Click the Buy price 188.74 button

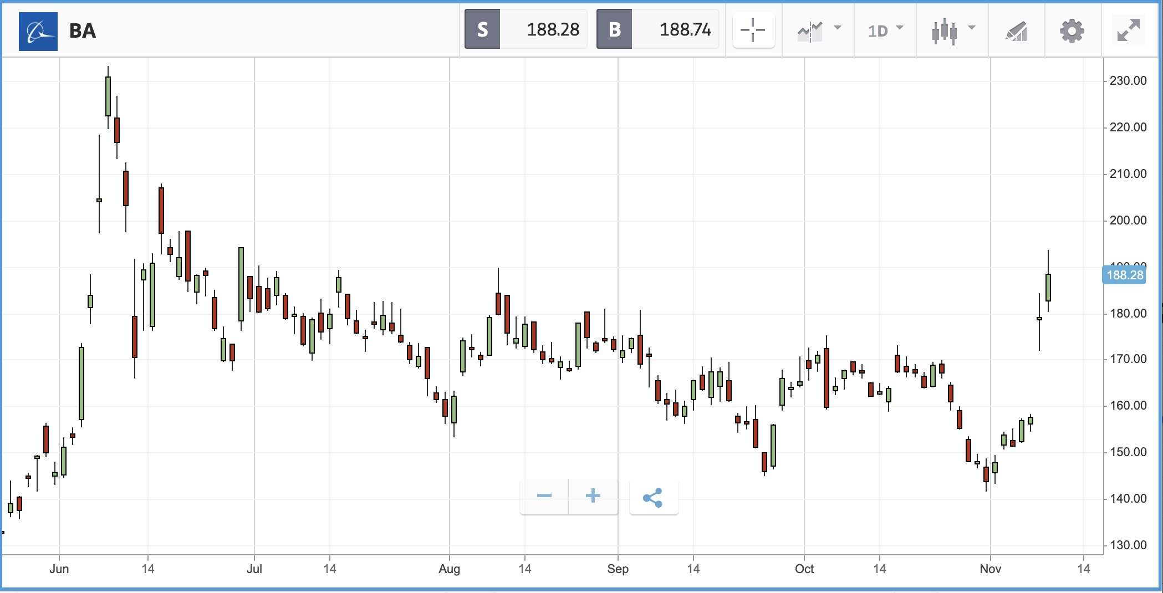657,29
